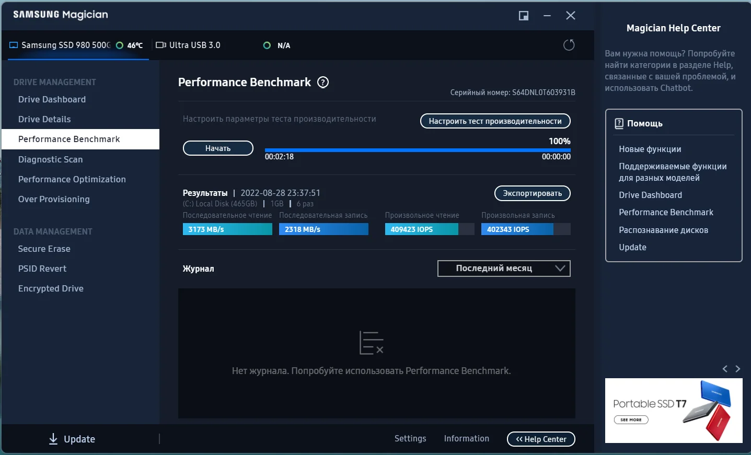Click SEE MORE button on T7 ad
The width and height of the screenshot is (751, 455).
pyautogui.click(x=631, y=419)
